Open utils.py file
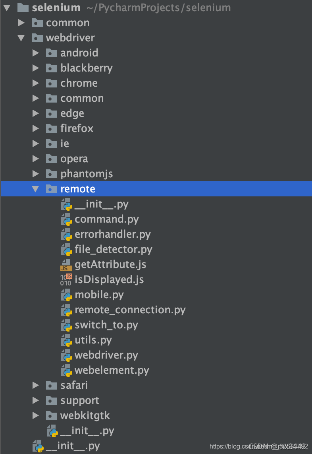 point(93,340)
